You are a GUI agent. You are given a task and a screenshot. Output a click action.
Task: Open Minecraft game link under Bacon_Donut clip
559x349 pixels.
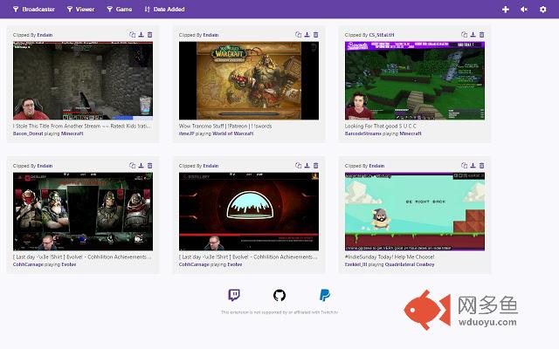[72, 133]
